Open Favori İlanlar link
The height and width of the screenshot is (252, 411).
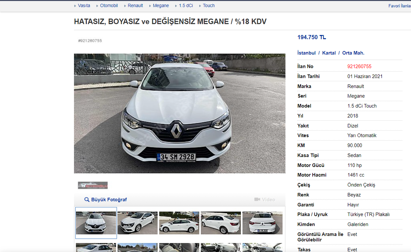[400, 6]
